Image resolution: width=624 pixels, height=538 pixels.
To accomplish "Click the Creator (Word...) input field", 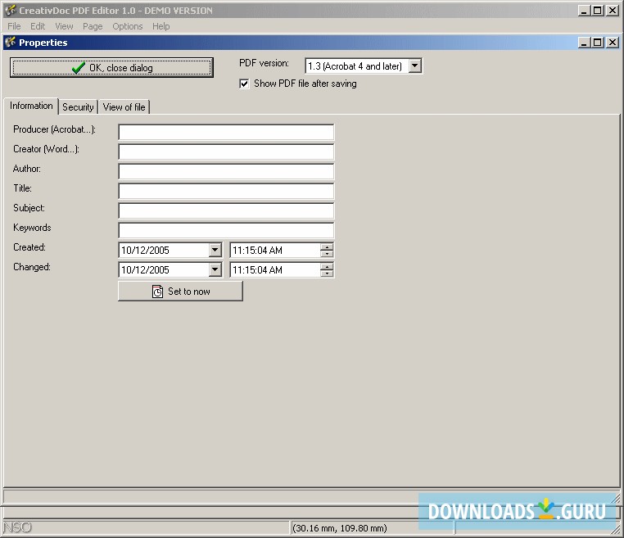I will click(226, 151).
